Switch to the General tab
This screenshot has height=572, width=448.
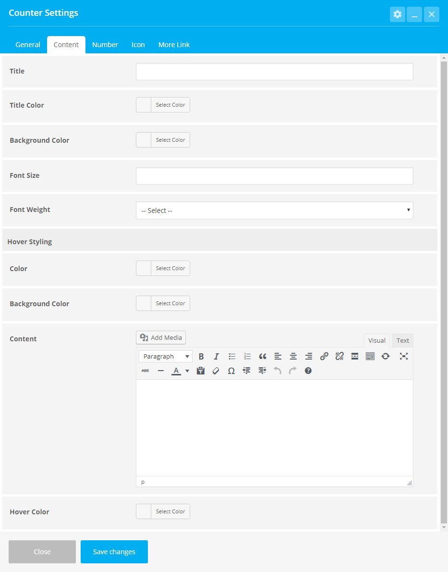28,45
